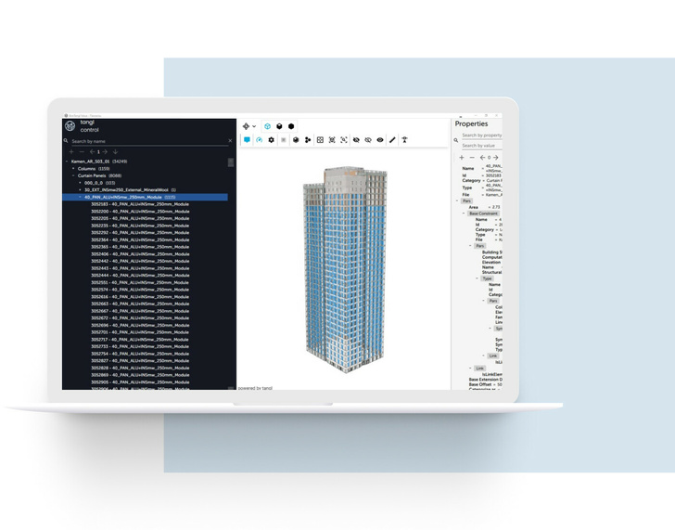Select the solid black hexagon view mode
Image resolution: width=675 pixels, height=530 pixels.
pyautogui.click(x=290, y=126)
